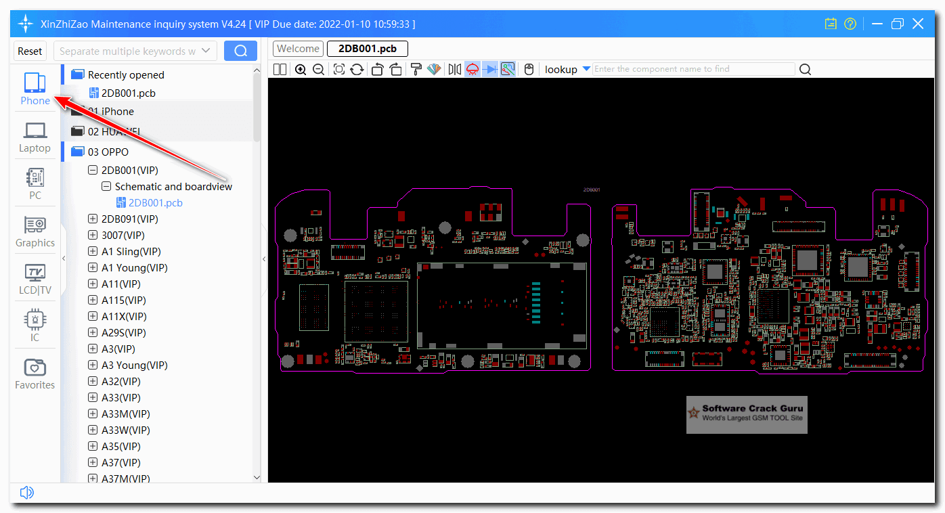945x513 pixels.
Task: Switch to the Welcome tab
Action: point(298,49)
